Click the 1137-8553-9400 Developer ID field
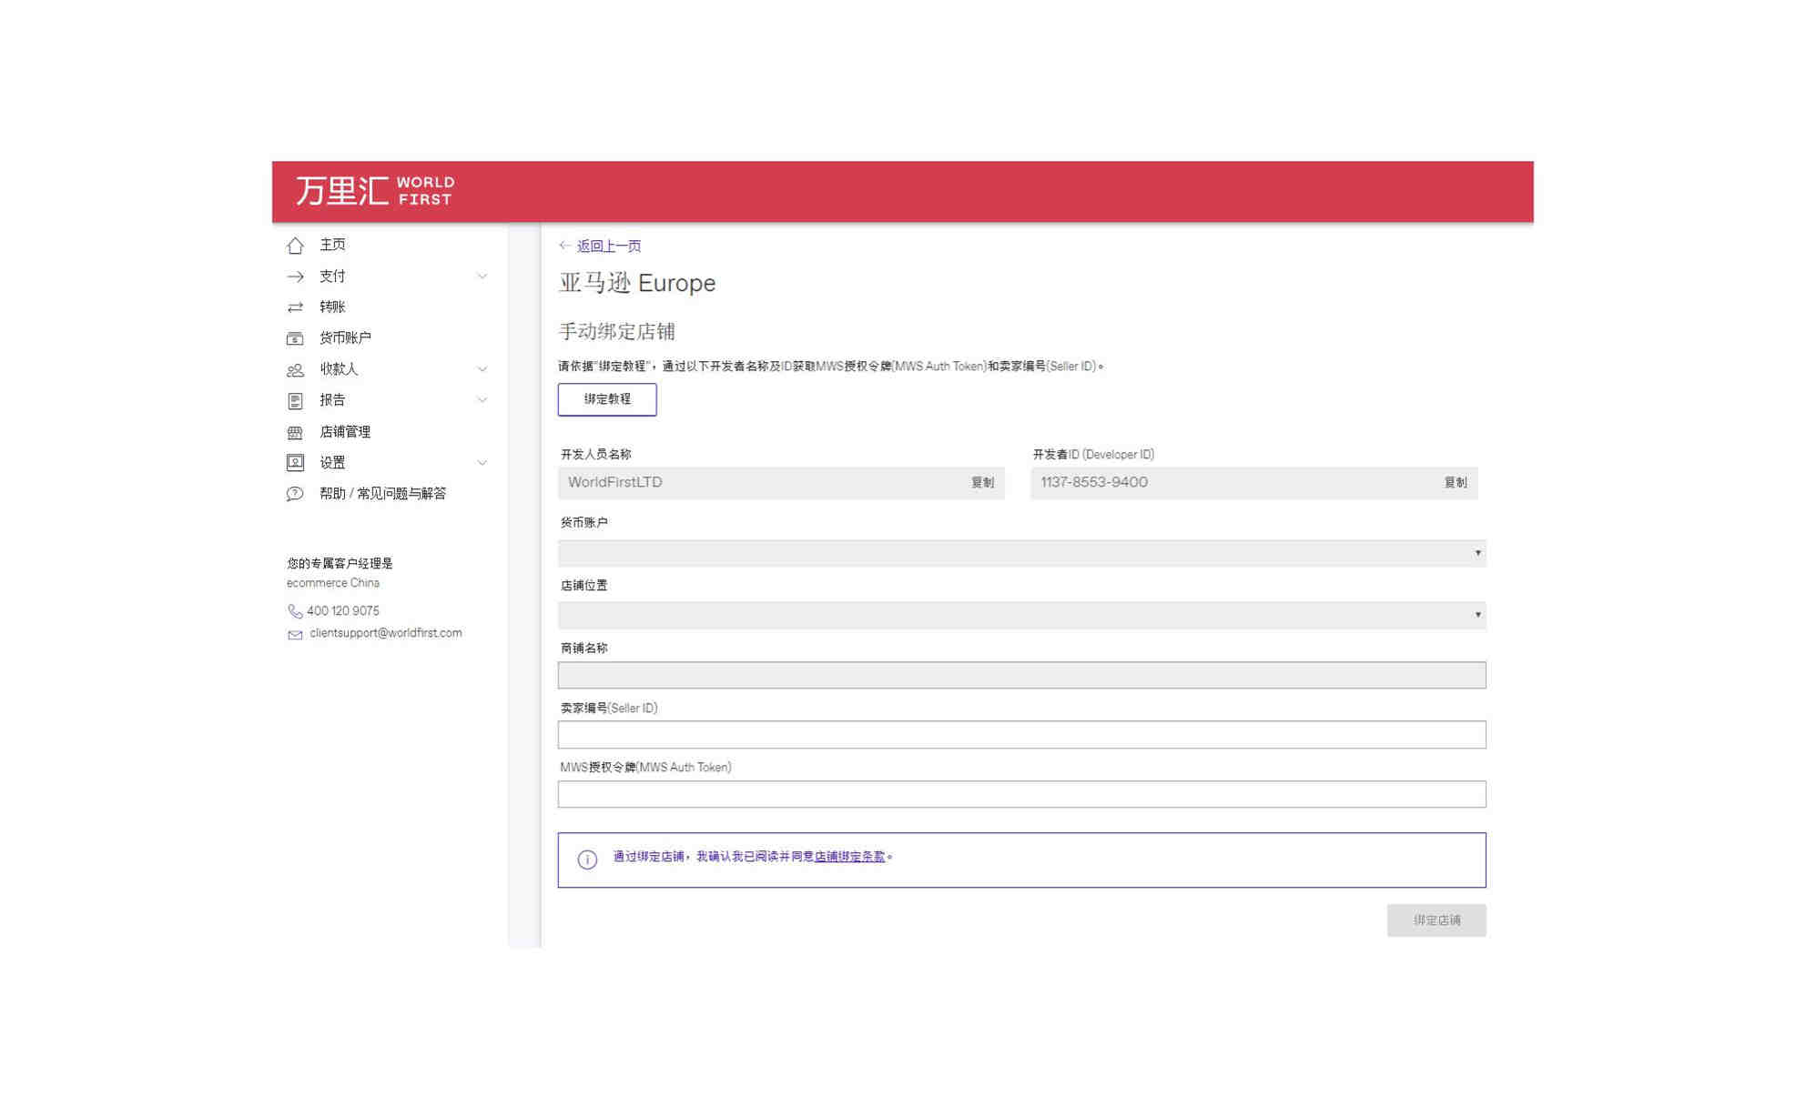Viewport: 1806px width, 1106px height. pyautogui.click(x=1254, y=482)
